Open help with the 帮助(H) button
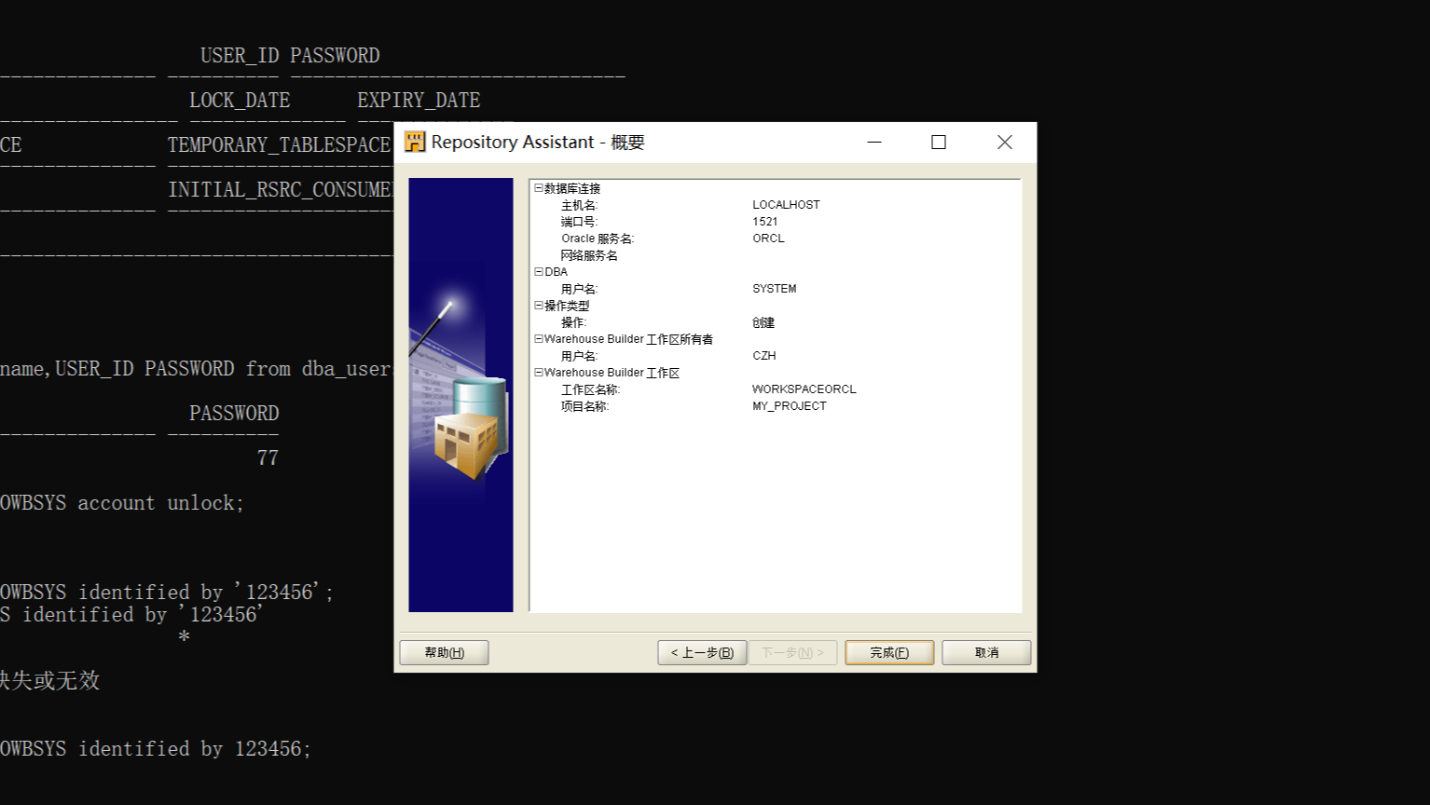 pyautogui.click(x=444, y=652)
